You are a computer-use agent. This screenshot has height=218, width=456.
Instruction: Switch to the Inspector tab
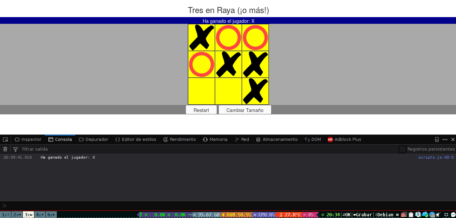[x=28, y=140]
